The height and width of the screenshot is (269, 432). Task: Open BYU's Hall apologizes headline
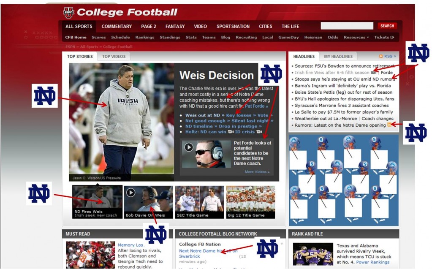pos(345,99)
